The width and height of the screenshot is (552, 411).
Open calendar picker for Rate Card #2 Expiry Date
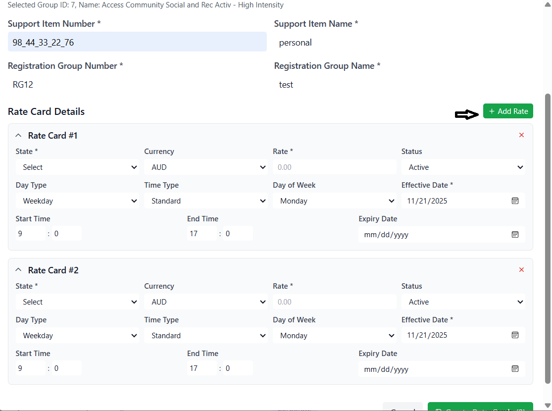click(515, 369)
